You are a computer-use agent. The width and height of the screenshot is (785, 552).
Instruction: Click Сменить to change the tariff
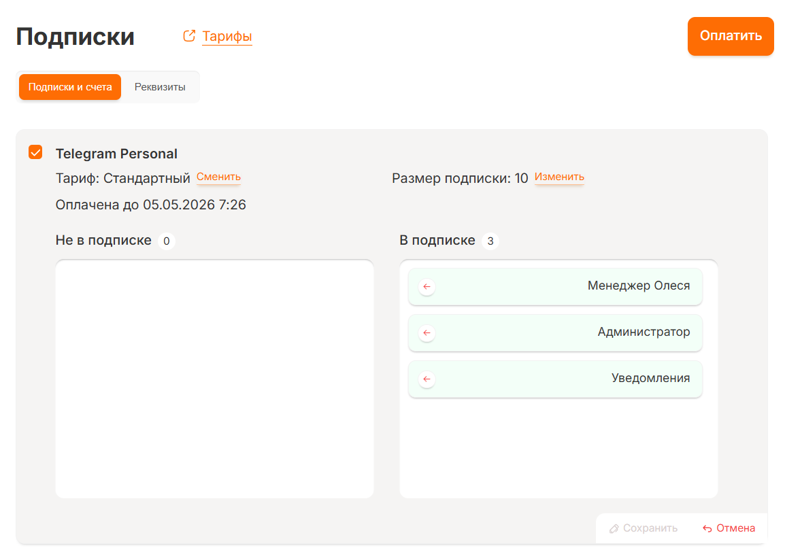[218, 177]
